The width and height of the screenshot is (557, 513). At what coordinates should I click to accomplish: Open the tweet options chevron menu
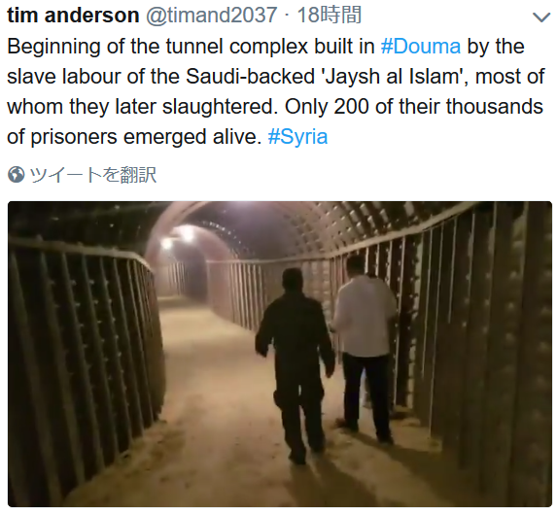(x=541, y=17)
